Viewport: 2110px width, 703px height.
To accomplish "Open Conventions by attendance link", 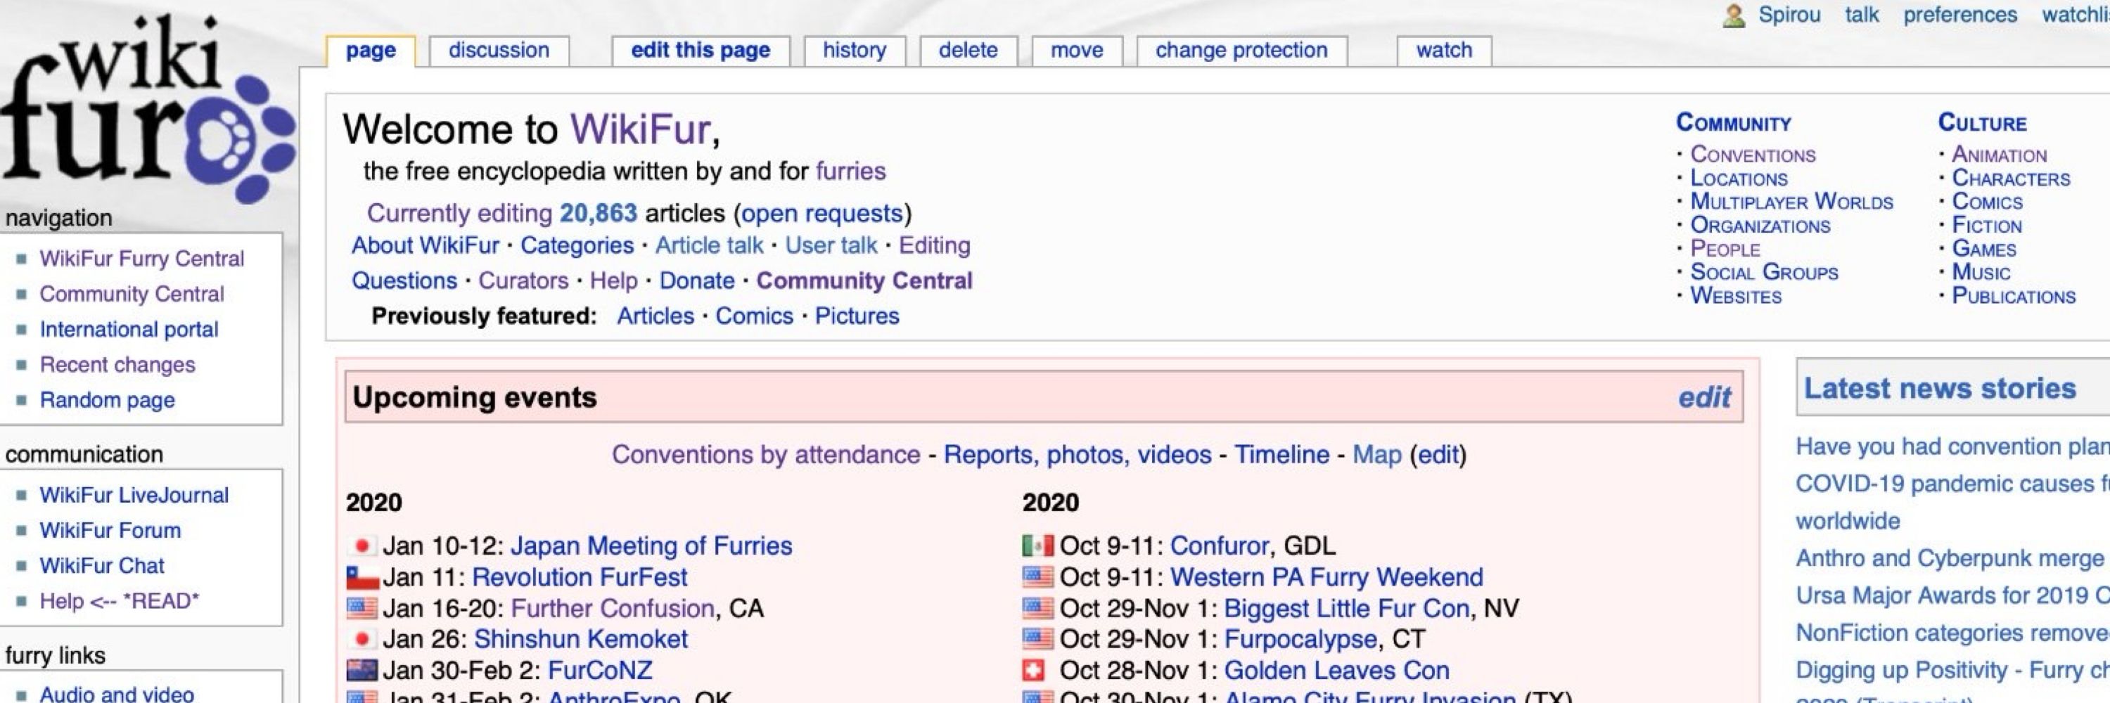I will pyautogui.click(x=766, y=455).
